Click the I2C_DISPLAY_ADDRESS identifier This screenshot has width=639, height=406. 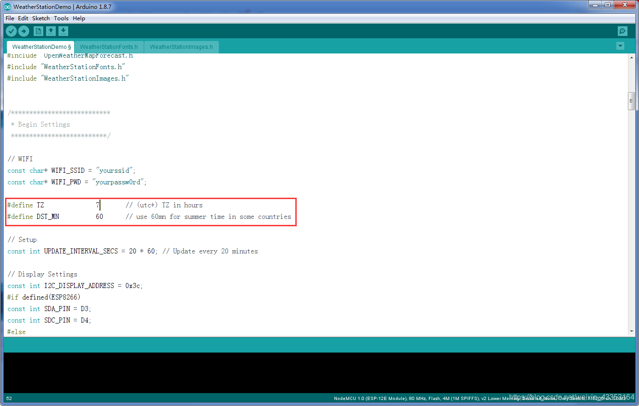pos(79,286)
